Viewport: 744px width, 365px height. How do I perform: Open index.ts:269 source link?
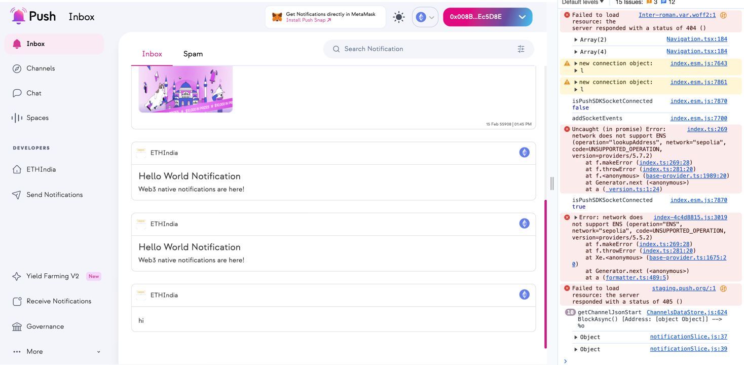(x=707, y=129)
